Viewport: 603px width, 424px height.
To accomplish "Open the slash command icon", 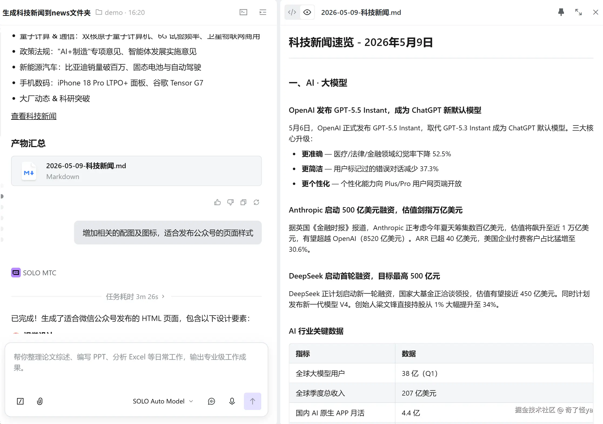I will [20, 401].
